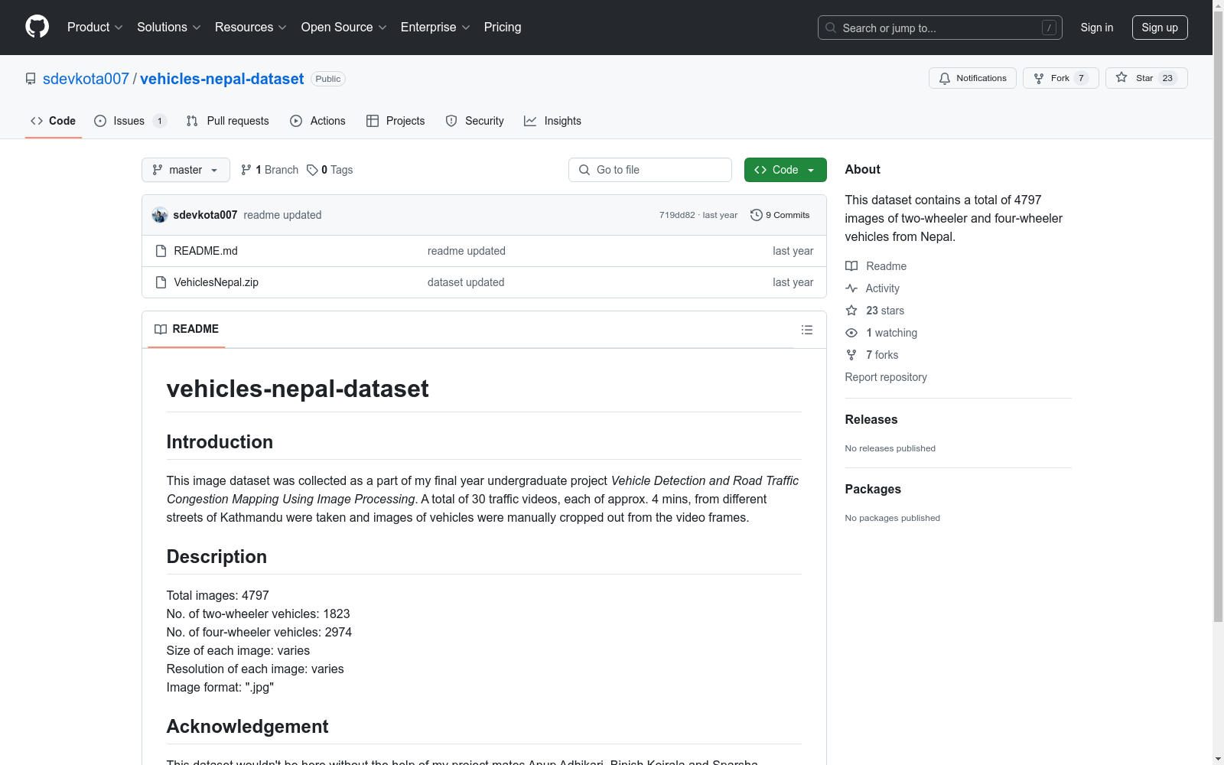Click the Sign in link
The height and width of the screenshot is (765, 1224).
1097,28
